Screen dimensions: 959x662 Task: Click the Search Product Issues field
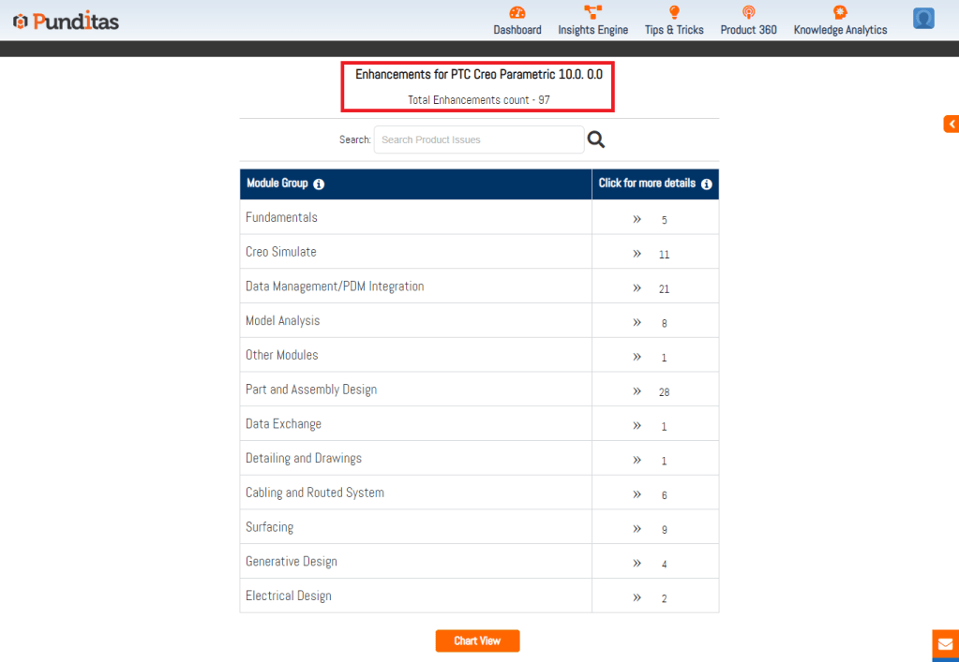478,140
